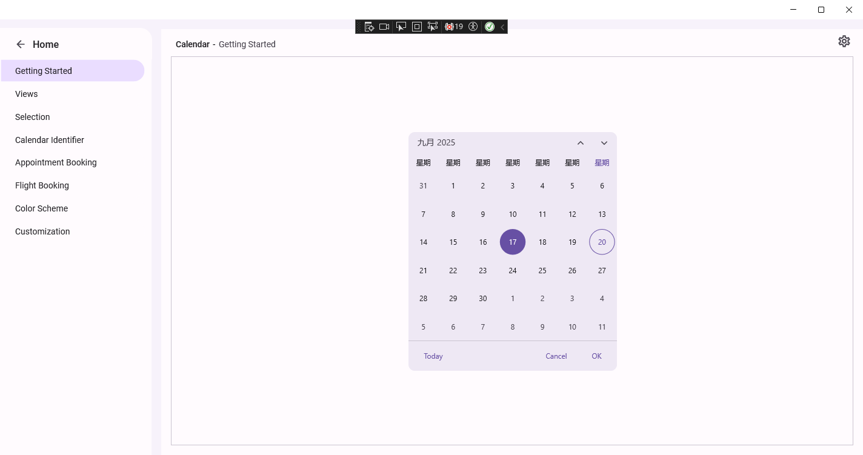Choose date 22 in the calendar
Image resolution: width=863 pixels, height=455 pixels.
453,271
